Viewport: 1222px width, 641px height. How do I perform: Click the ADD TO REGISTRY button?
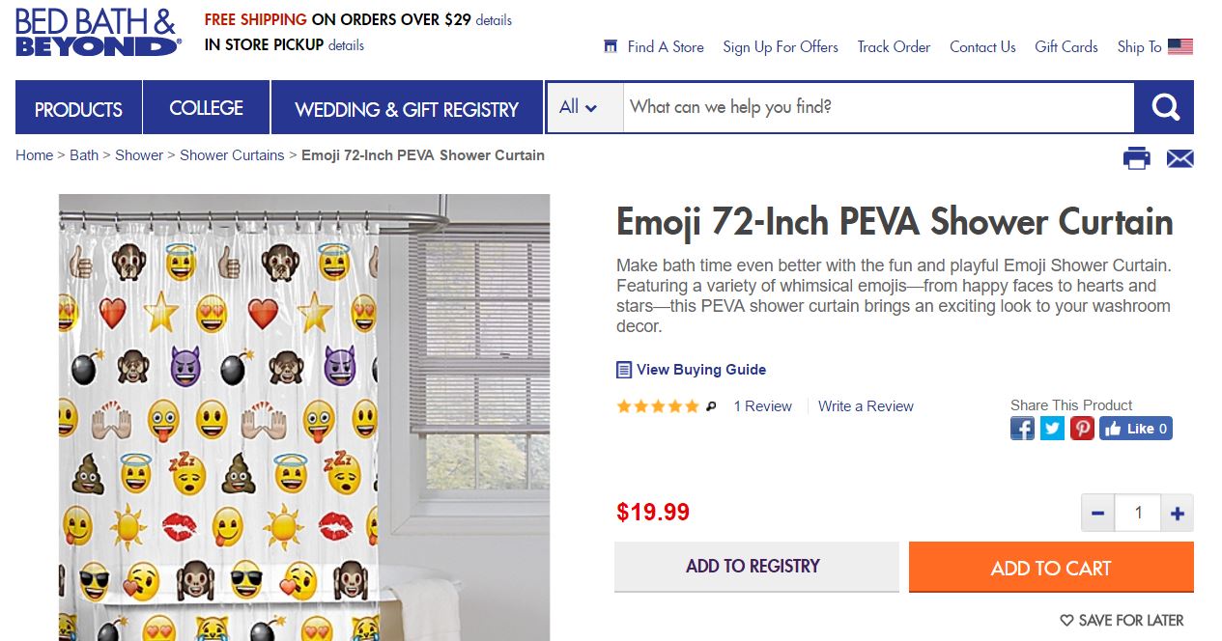point(753,567)
